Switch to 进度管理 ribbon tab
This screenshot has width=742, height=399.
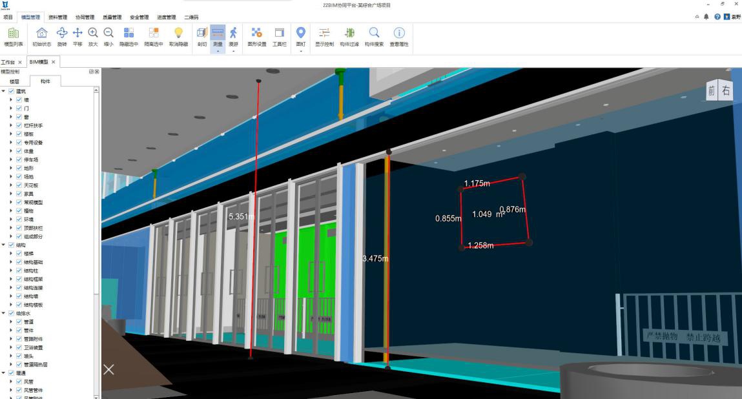[167, 17]
